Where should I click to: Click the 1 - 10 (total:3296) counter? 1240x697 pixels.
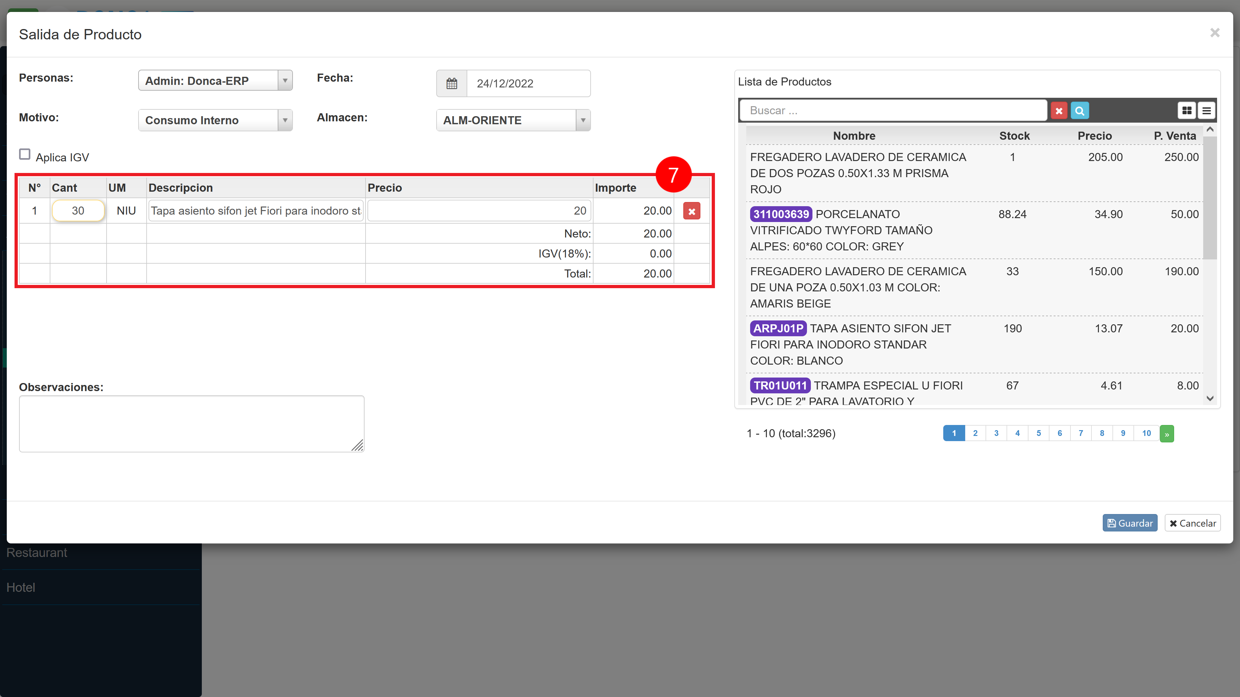click(x=791, y=433)
